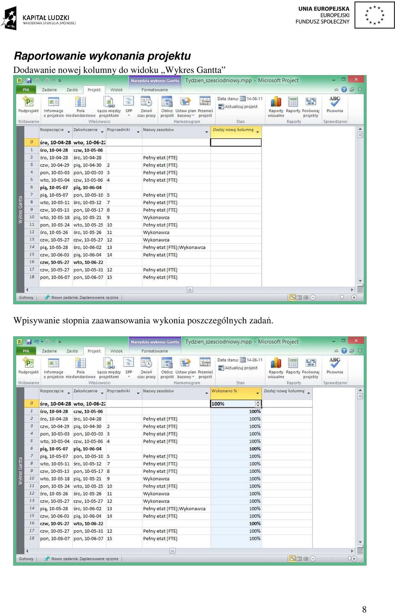Switch to Formatowanie tab in the Wykonano % window

coord(155,351)
